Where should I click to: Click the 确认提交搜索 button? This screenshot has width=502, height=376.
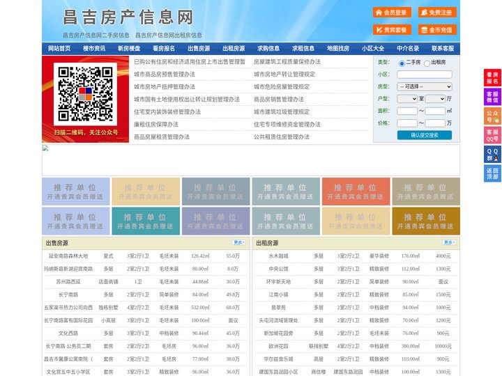425,135
